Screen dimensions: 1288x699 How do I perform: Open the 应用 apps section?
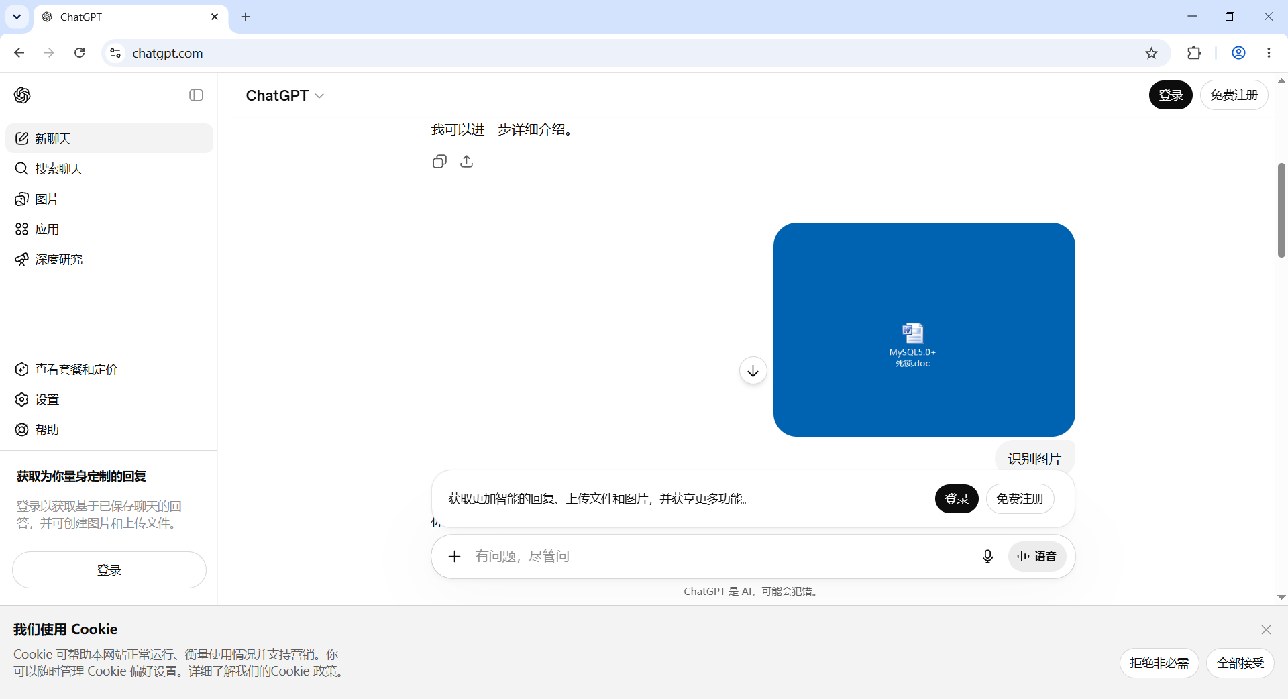109,229
